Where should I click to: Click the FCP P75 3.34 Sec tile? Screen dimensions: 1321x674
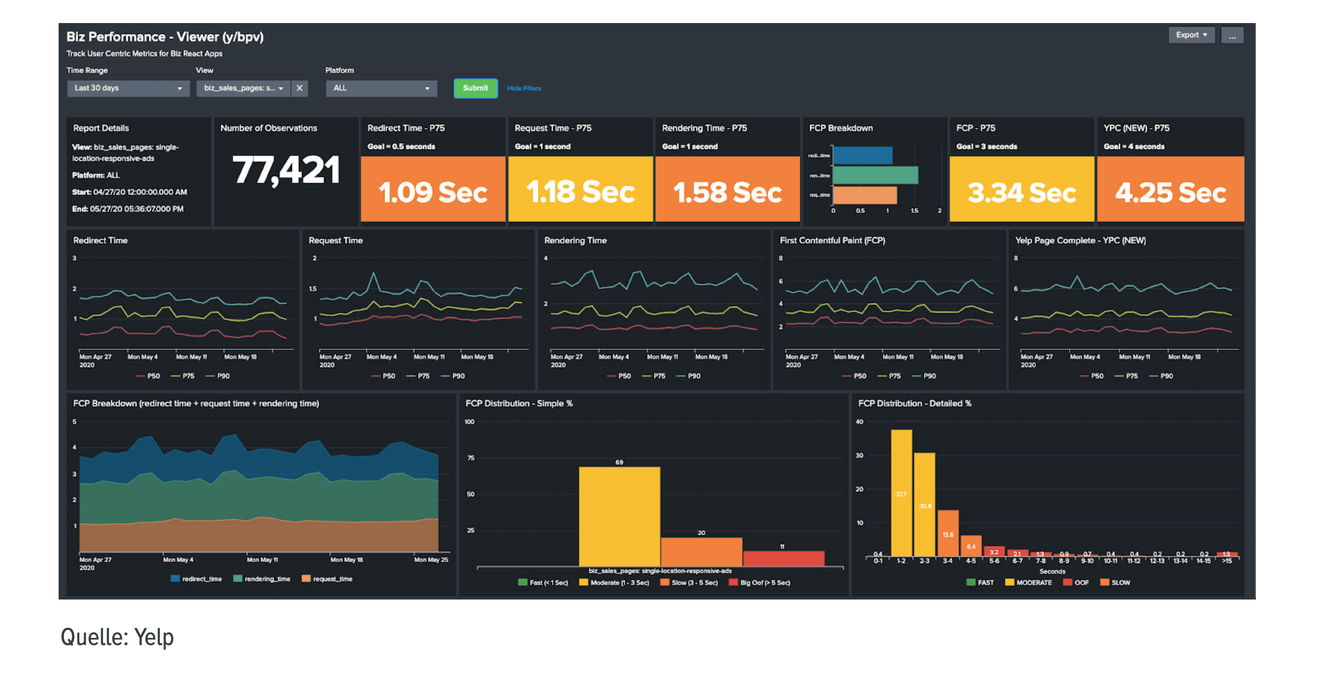[x=1022, y=189]
